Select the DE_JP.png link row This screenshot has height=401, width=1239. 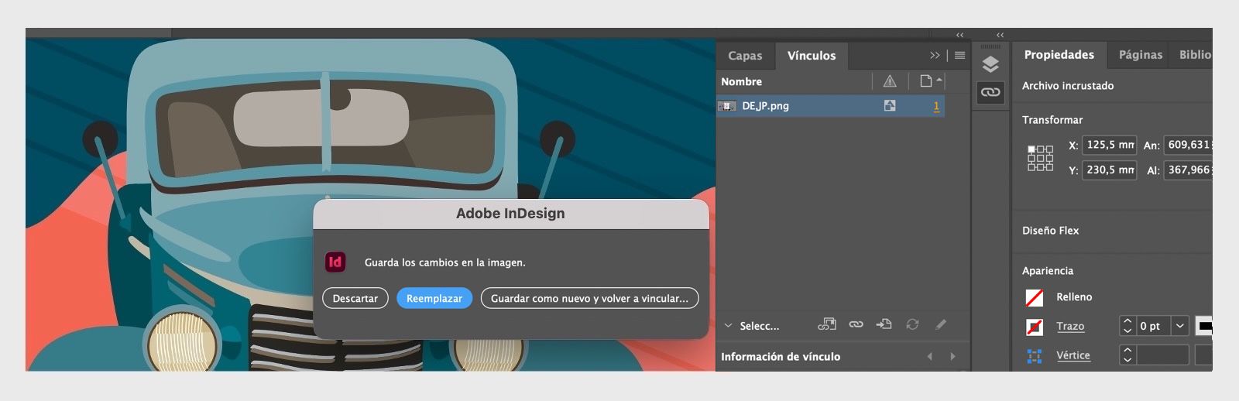click(x=830, y=106)
